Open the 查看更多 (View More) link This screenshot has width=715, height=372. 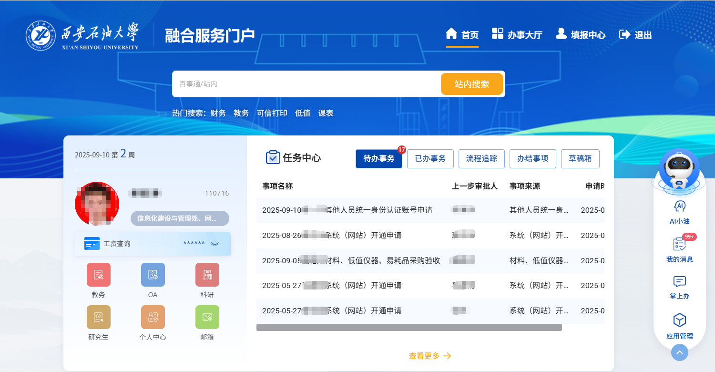point(429,356)
